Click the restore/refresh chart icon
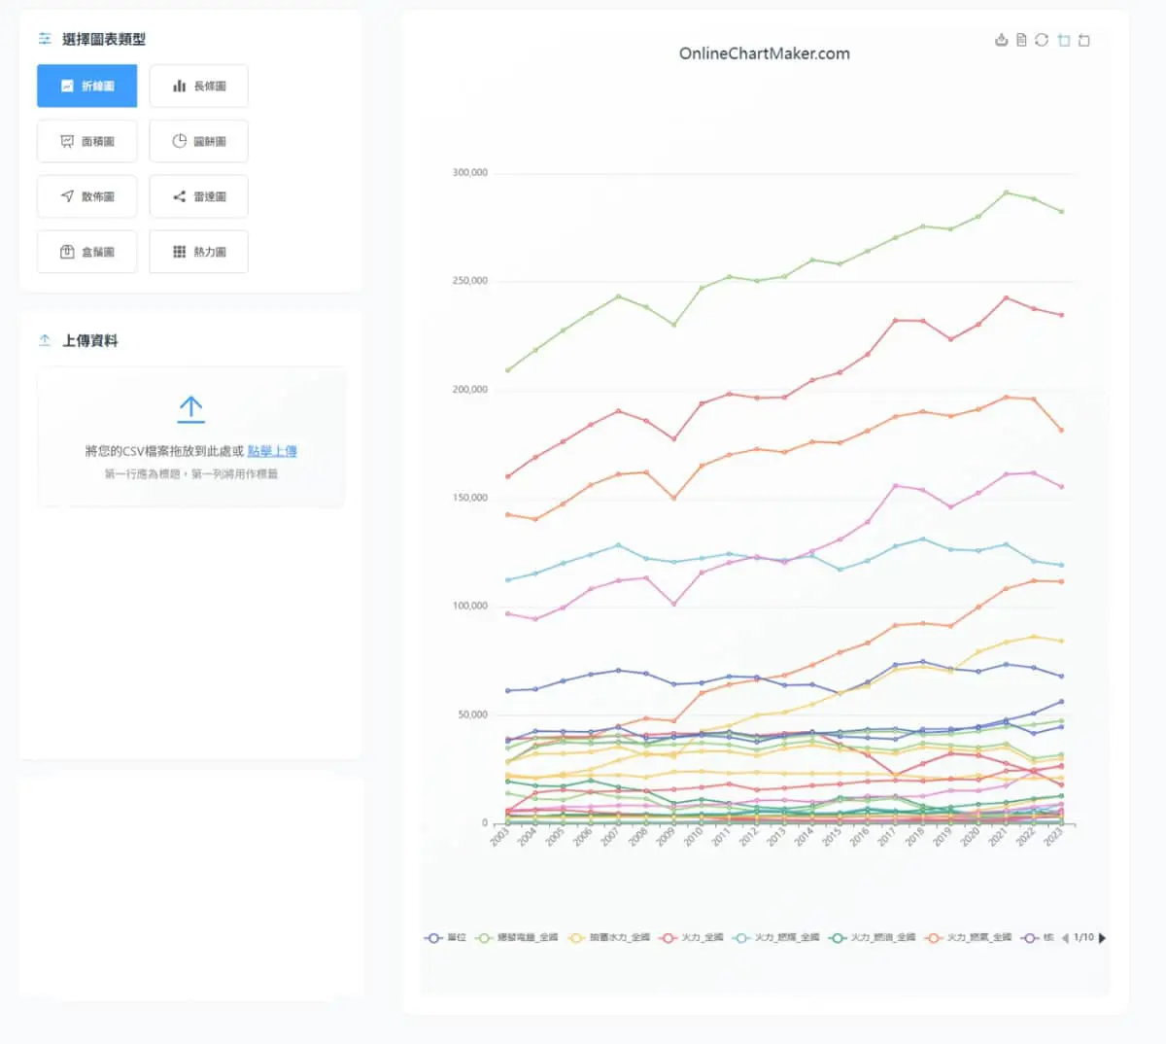Viewport: 1166px width, 1044px height. point(1042,40)
